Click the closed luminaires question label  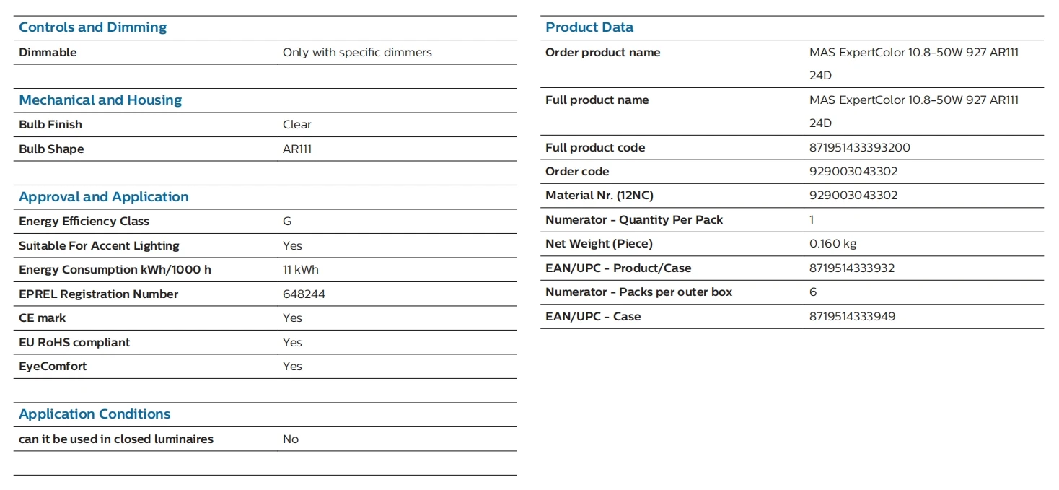pos(116,439)
